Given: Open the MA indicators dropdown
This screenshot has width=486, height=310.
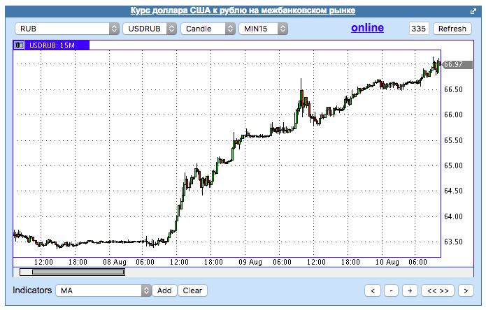Looking at the screenshot, I should point(103,290).
